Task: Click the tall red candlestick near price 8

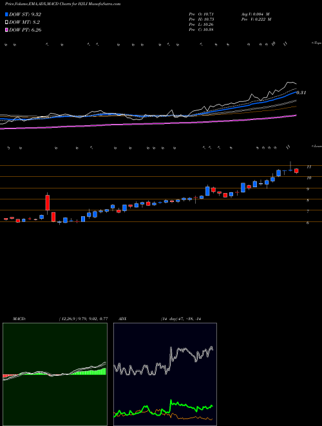Action: click(48, 203)
